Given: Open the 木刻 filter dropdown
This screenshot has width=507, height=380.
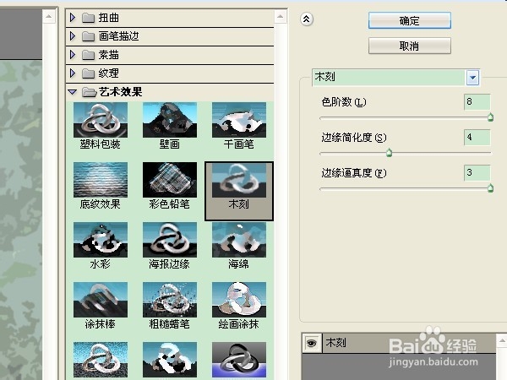Looking at the screenshot, I should (x=472, y=78).
